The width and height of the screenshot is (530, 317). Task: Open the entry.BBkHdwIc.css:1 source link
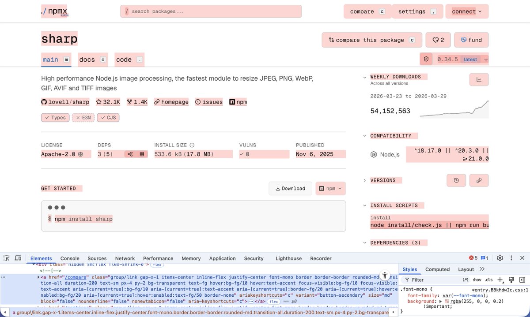(500, 289)
